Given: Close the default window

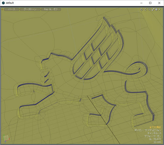Looking at the screenshot, I should (159, 3).
